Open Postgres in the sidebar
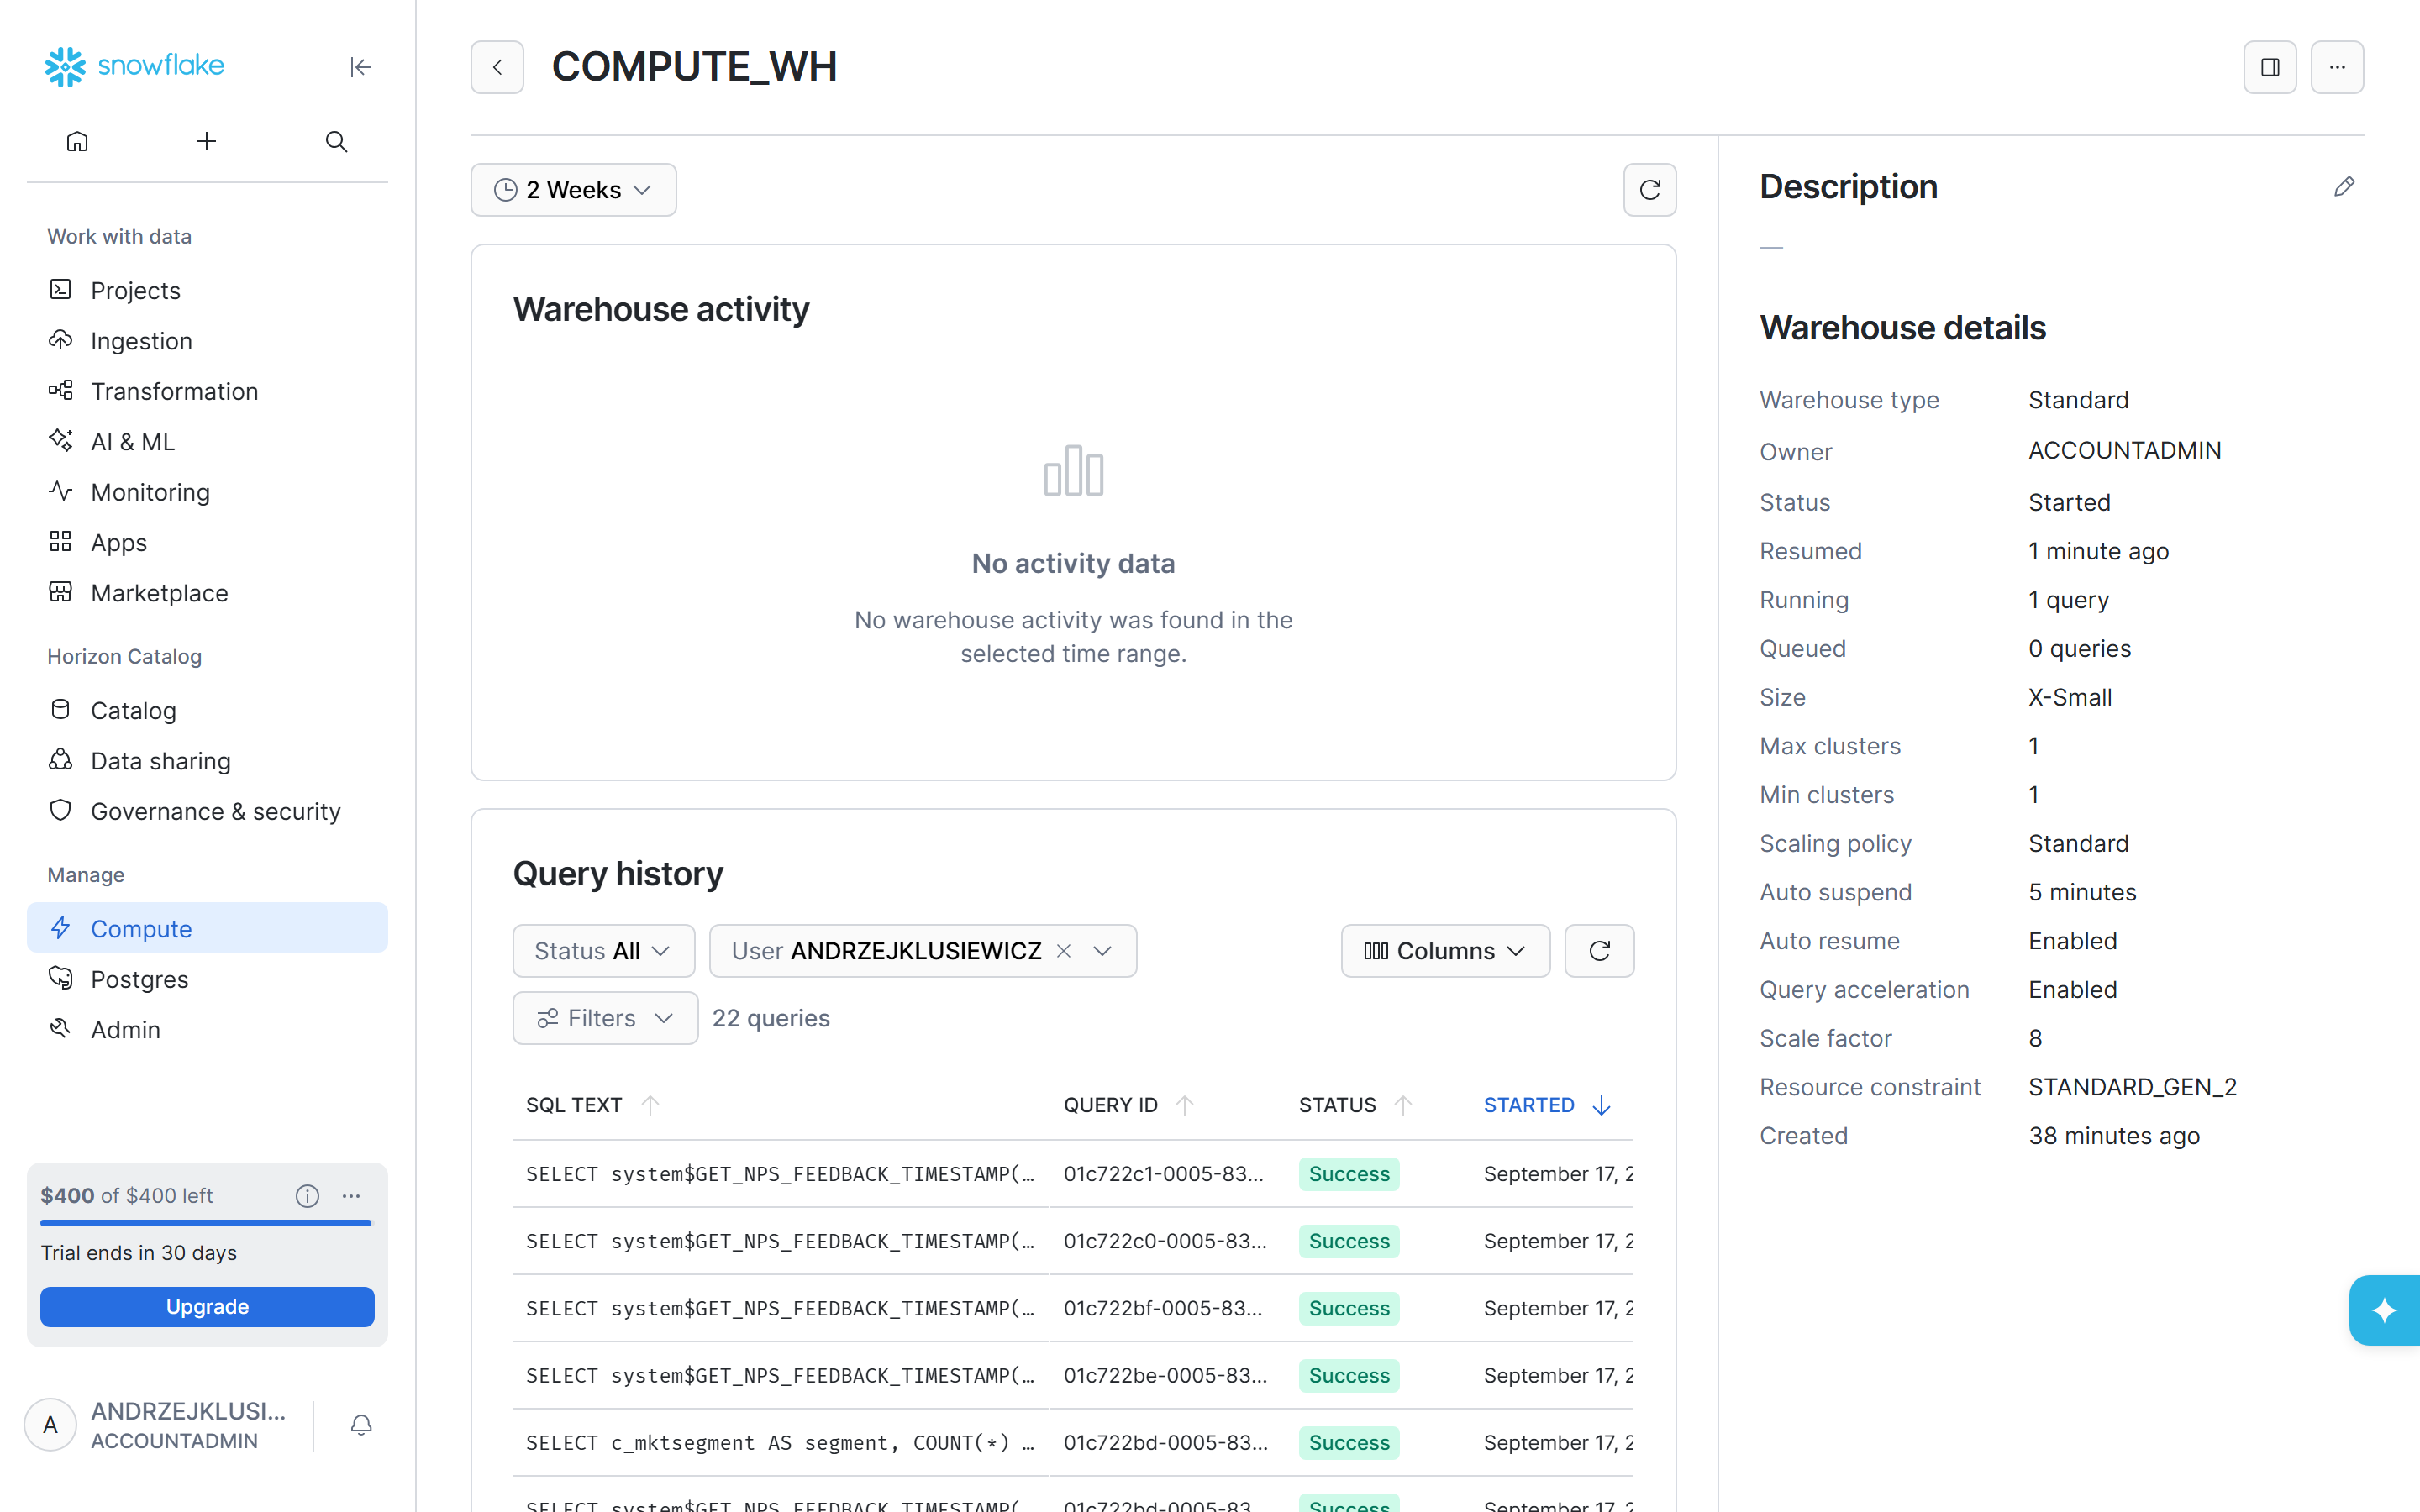The height and width of the screenshot is (1512, 2420). [x=207, y=980]
